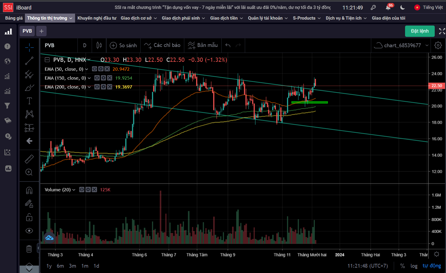Expand the chart to fullscreen
Screen dimensions: 446x273
442,31
